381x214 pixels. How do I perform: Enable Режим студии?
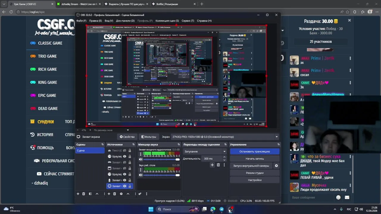pos(254,173)
